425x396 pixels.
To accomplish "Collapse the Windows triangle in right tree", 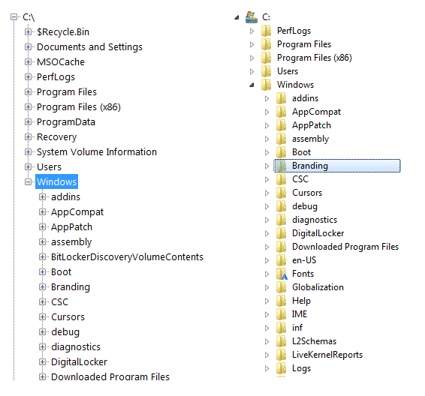I will pyautogui.click(x=252, y=85).
